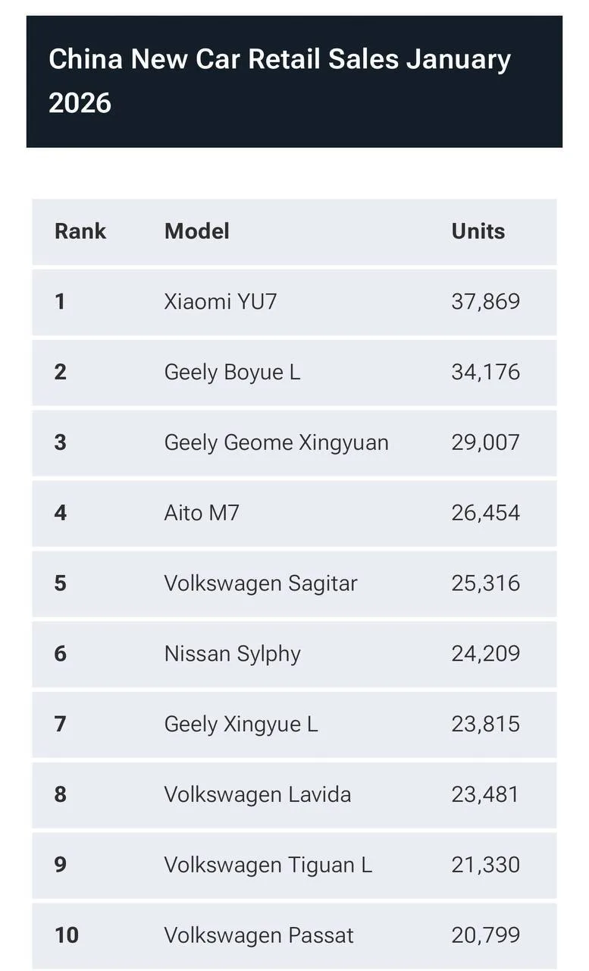Select the Xiaomi YU7 model name

coord(221,302)
